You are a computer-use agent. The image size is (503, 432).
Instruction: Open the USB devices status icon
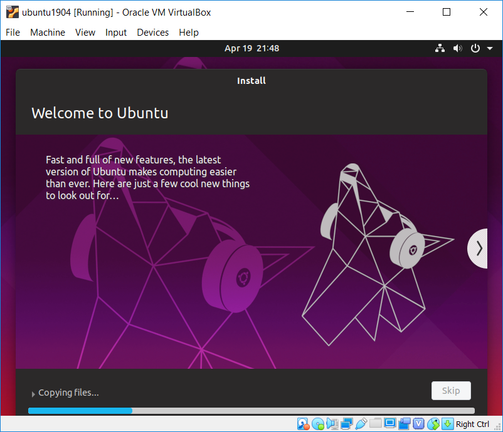(x=361, y=424)
